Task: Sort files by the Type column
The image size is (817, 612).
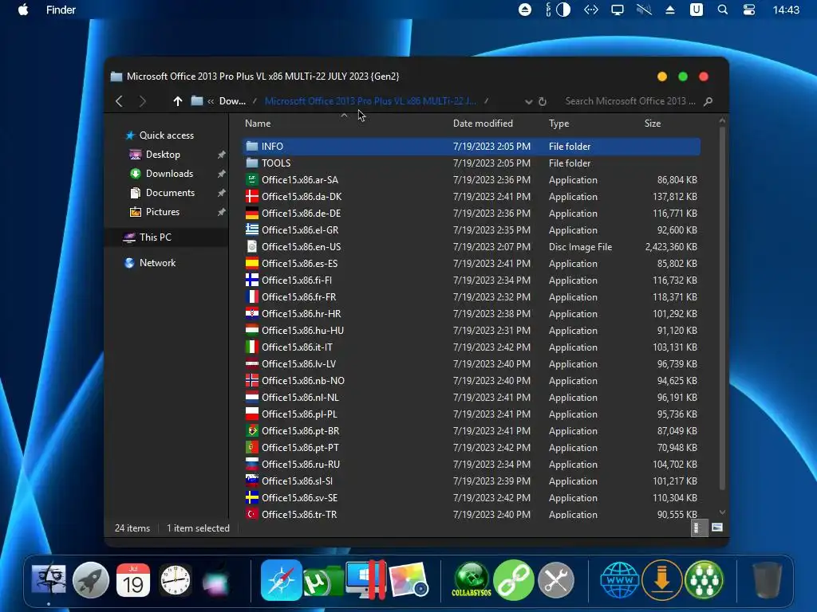Action: pos(558,124)
